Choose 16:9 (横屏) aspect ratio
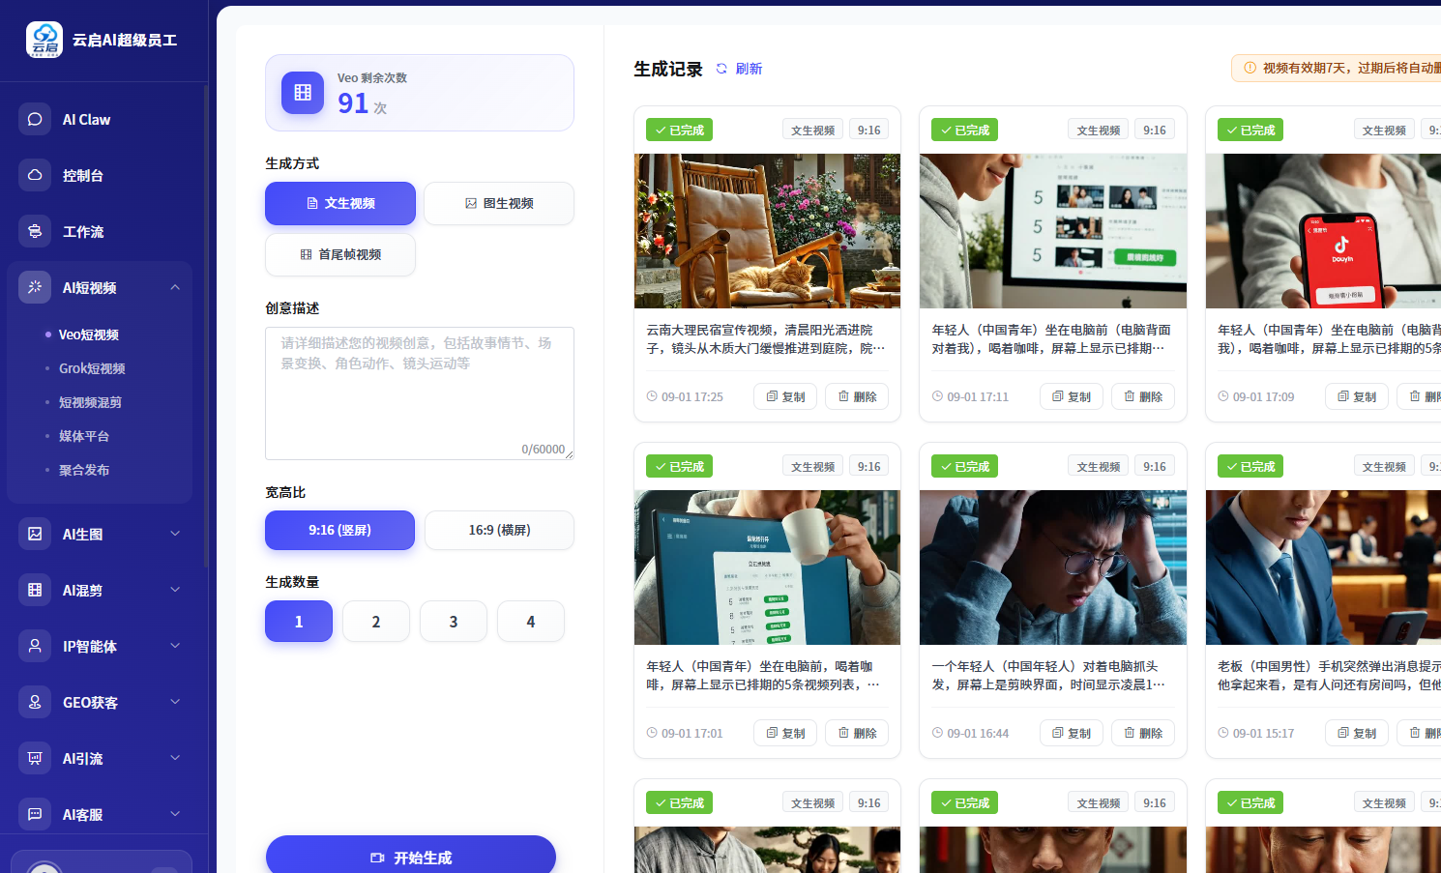The height and width of the screenshot is (873, 1441). (x=499, y=530)
